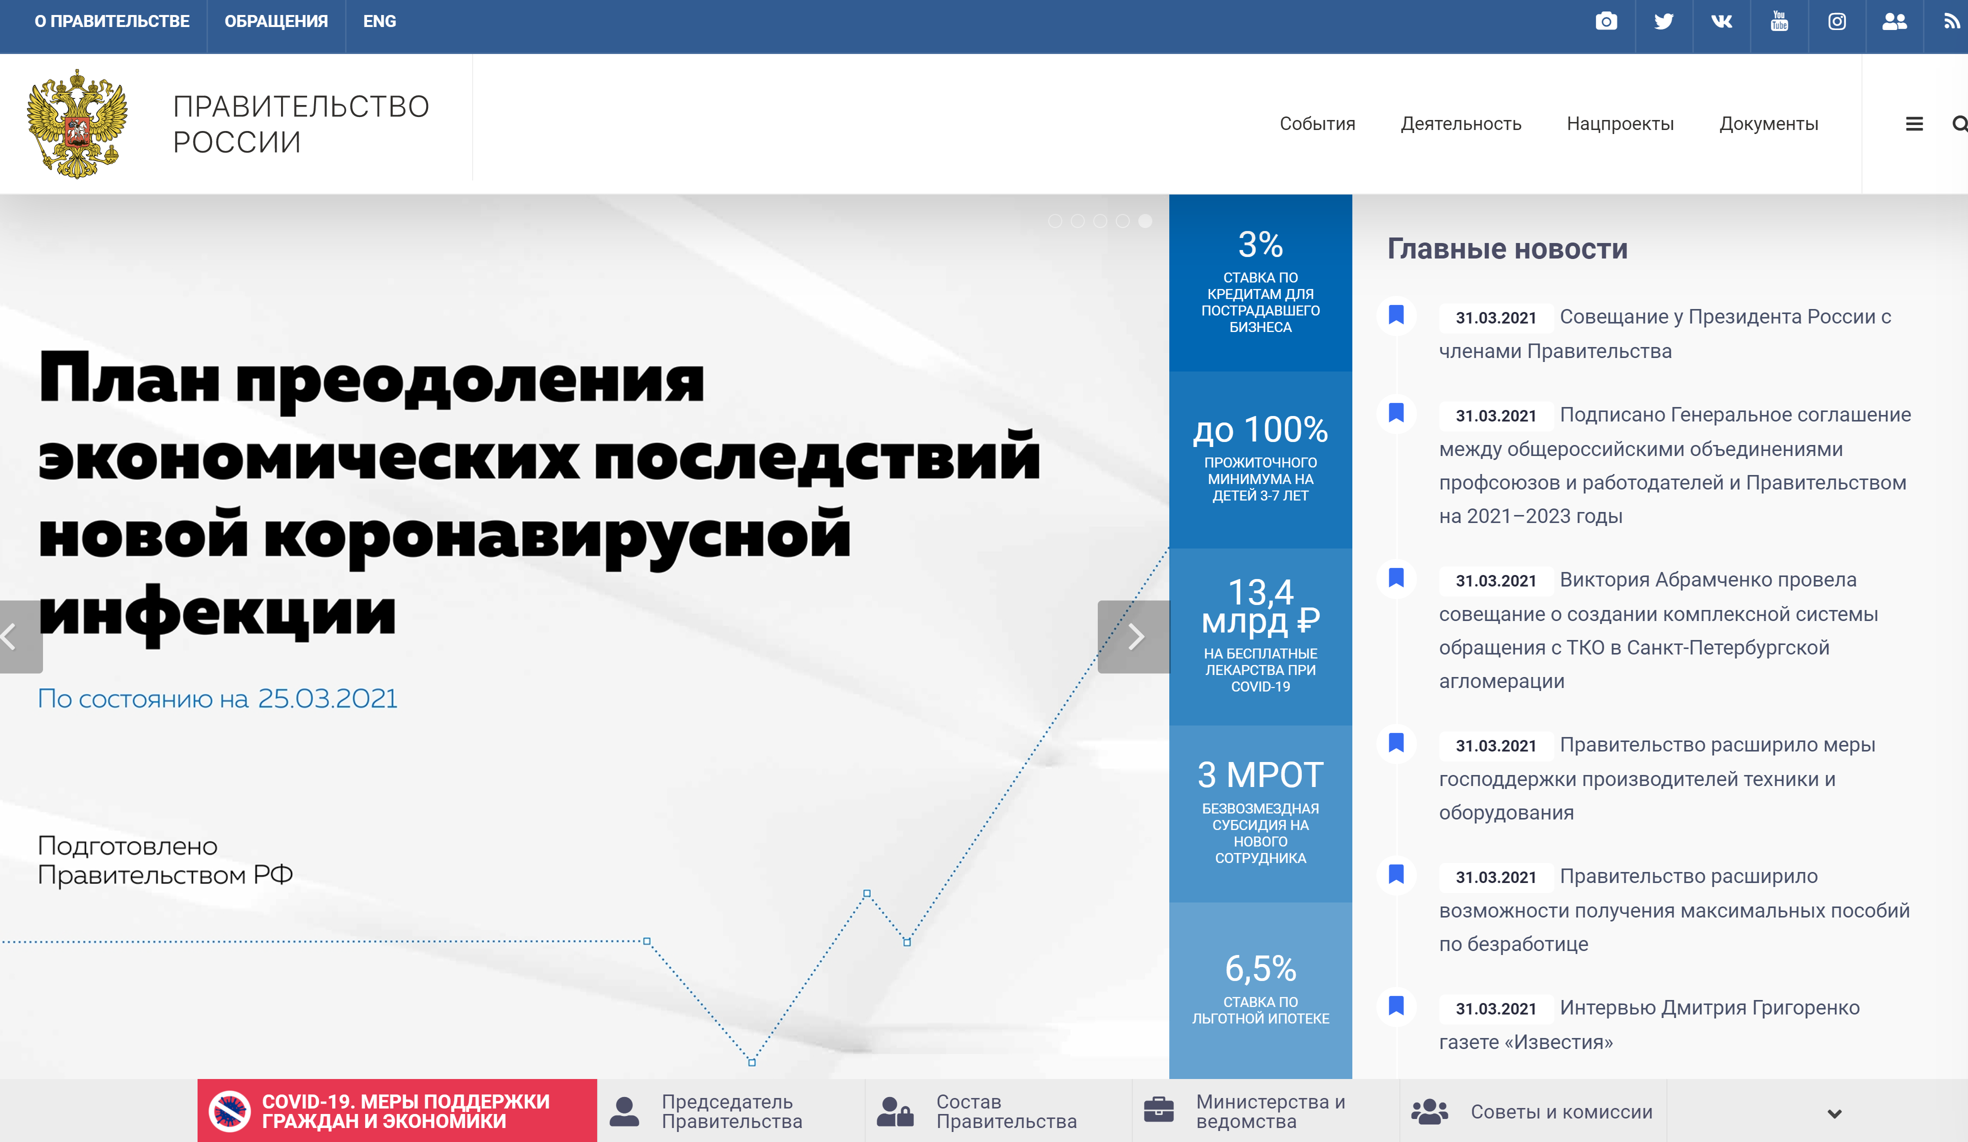Click bookmark icon beside господдержки производителей news
The image size is (1968, 1142).
click(1396, 742)
